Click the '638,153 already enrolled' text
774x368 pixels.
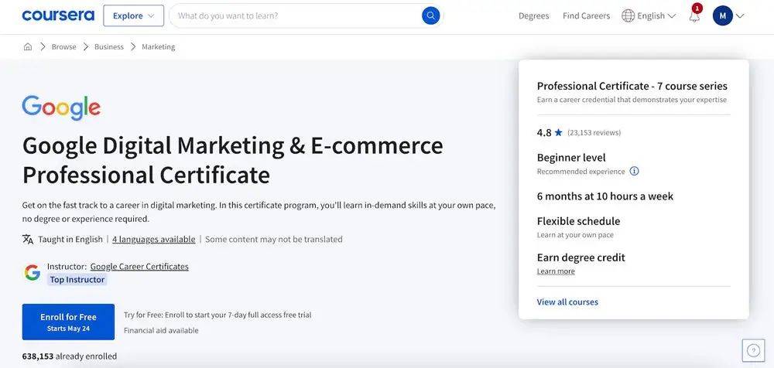pyautogui.click(x=70, y=356)
